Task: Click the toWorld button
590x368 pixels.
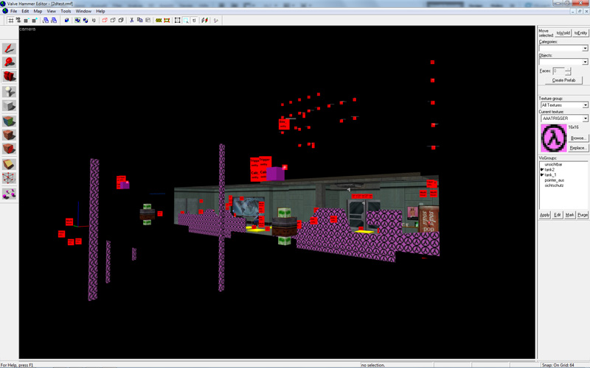Action: pyautogui.click(x=563, y=33)
